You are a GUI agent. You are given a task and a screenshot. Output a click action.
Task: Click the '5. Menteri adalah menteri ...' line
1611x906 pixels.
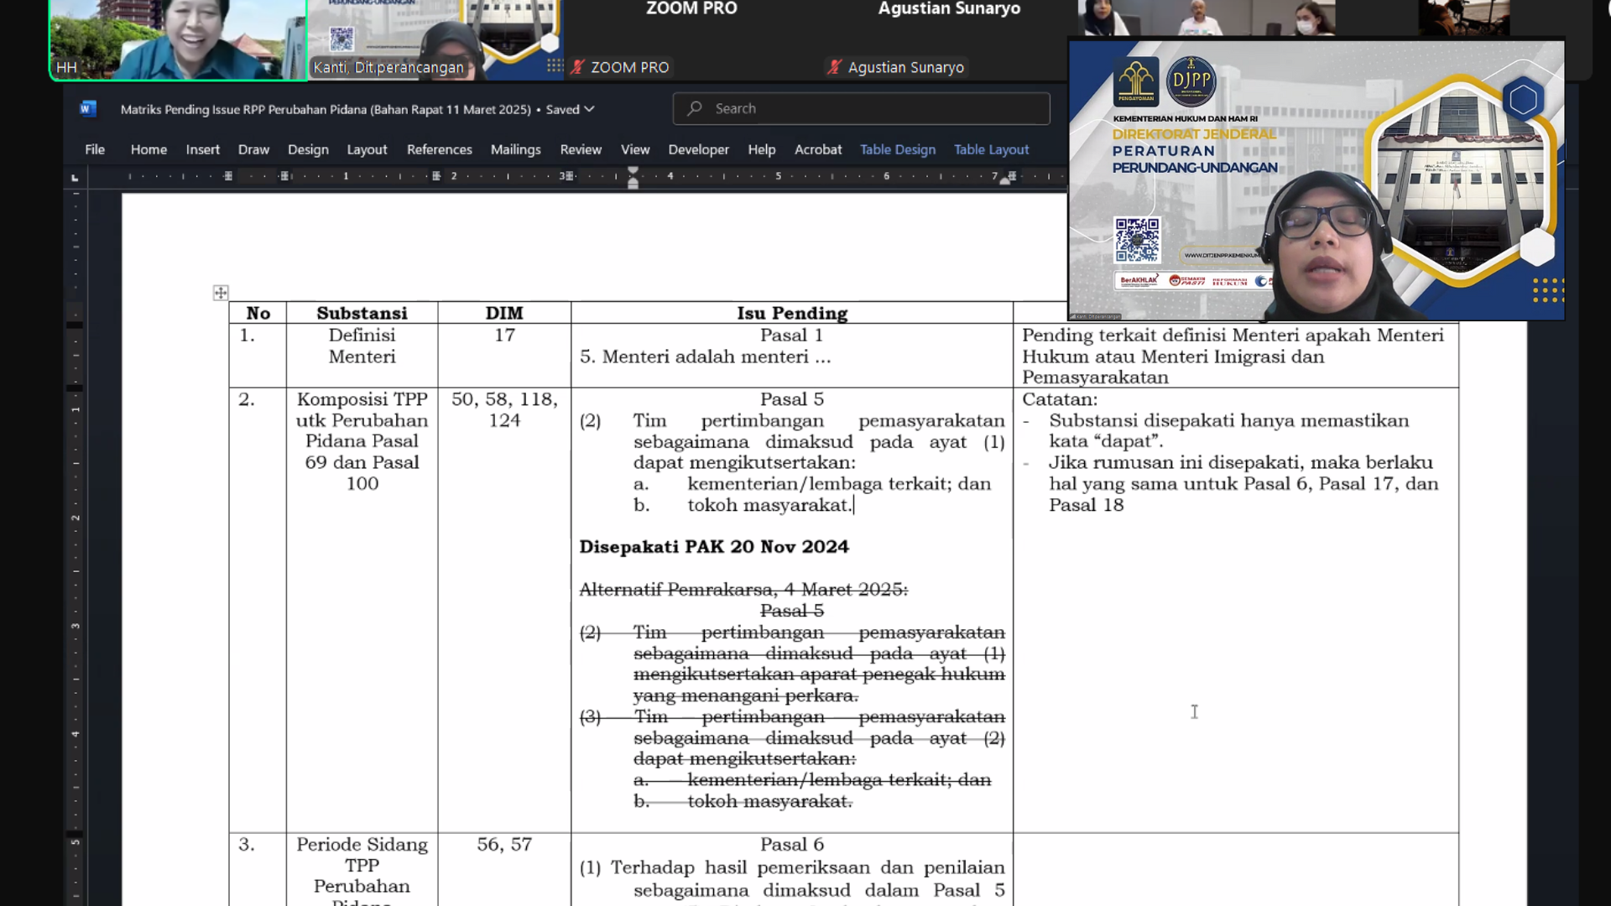pos(705,357)
